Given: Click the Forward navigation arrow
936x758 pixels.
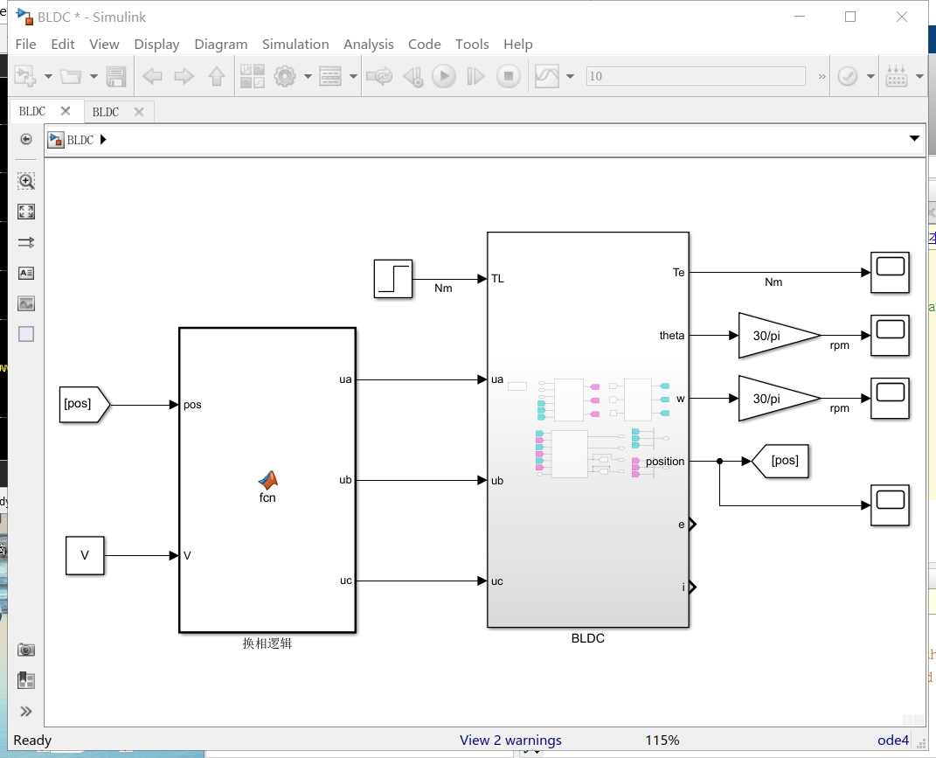Looking at the screenshot, I should point(184,76).
